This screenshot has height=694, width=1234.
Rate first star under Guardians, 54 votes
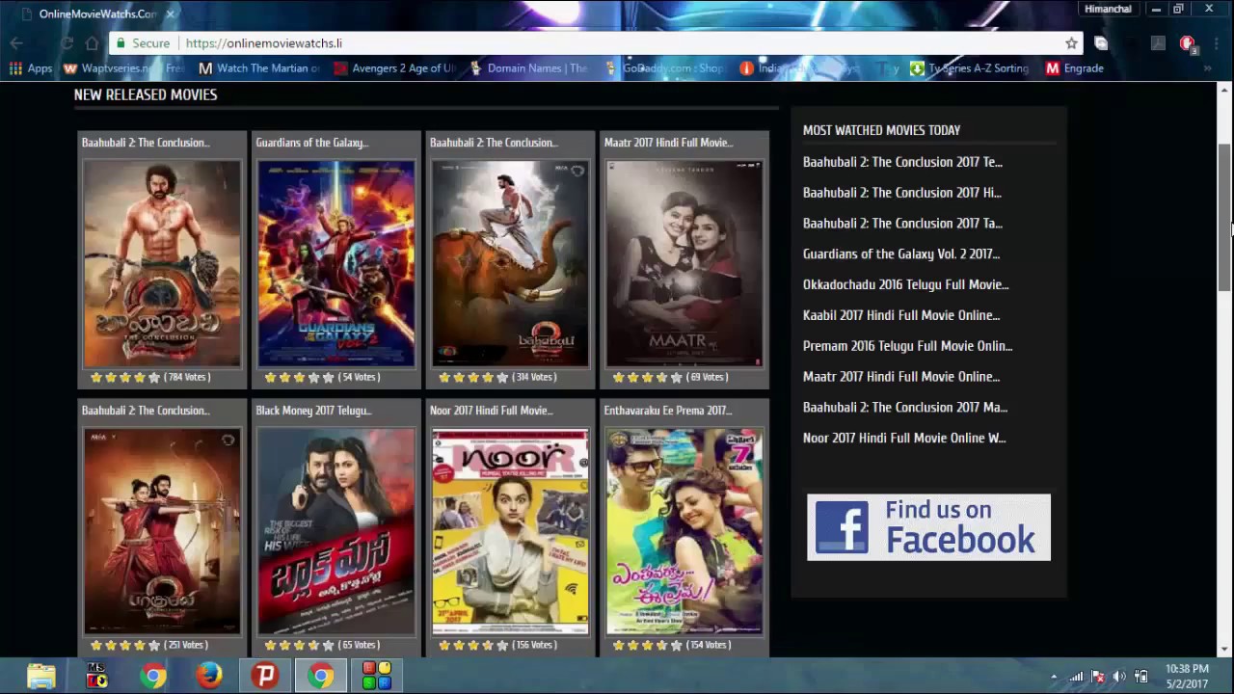[270, 377]
